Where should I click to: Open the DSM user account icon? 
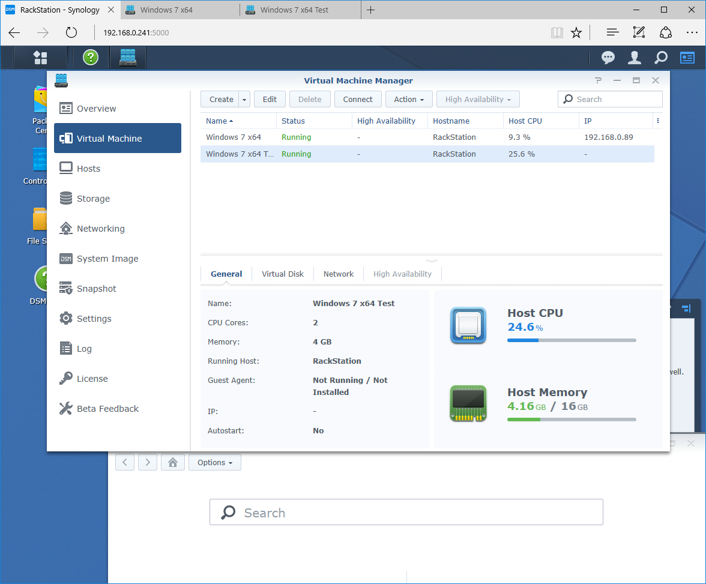635,57
